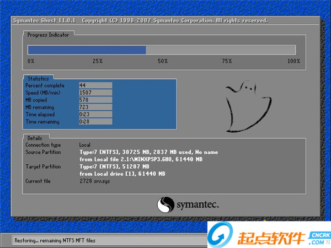This screenshot has height=248, width=331.
Task: Click the Symantec yin-yang logo icon
Action: [x=165, y=205]
